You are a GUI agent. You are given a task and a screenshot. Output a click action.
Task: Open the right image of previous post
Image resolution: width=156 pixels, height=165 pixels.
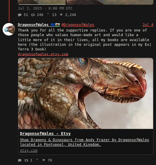[x=110, y=2]
